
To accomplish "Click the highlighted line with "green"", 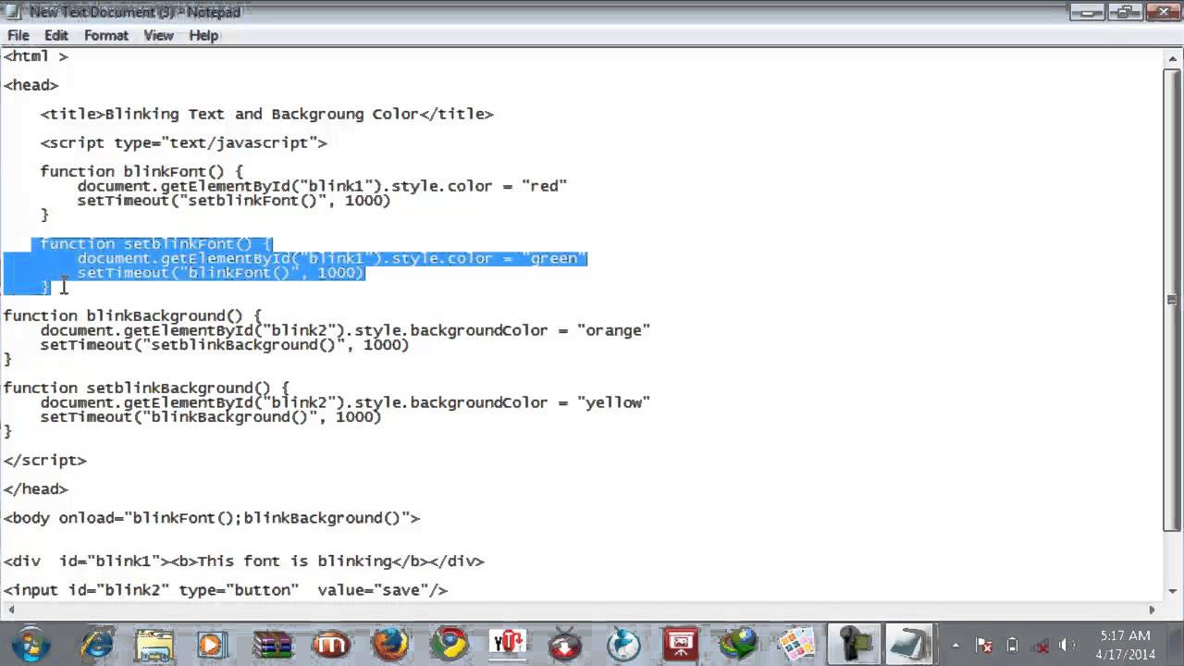I will click(x=332, y=258).
